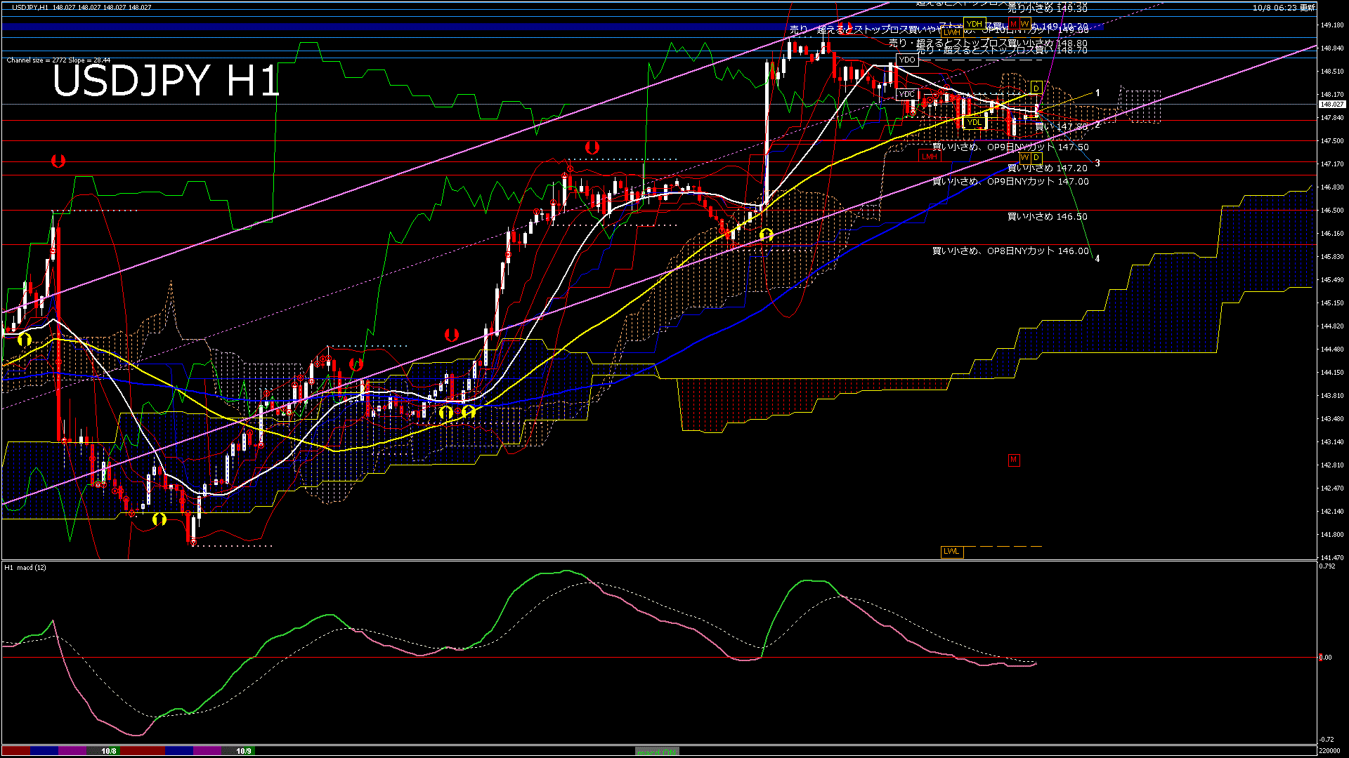Click the H1 macd (12) indicator label
The image size is (1349, 758).
pyautogui.click(x=25, y=567)
